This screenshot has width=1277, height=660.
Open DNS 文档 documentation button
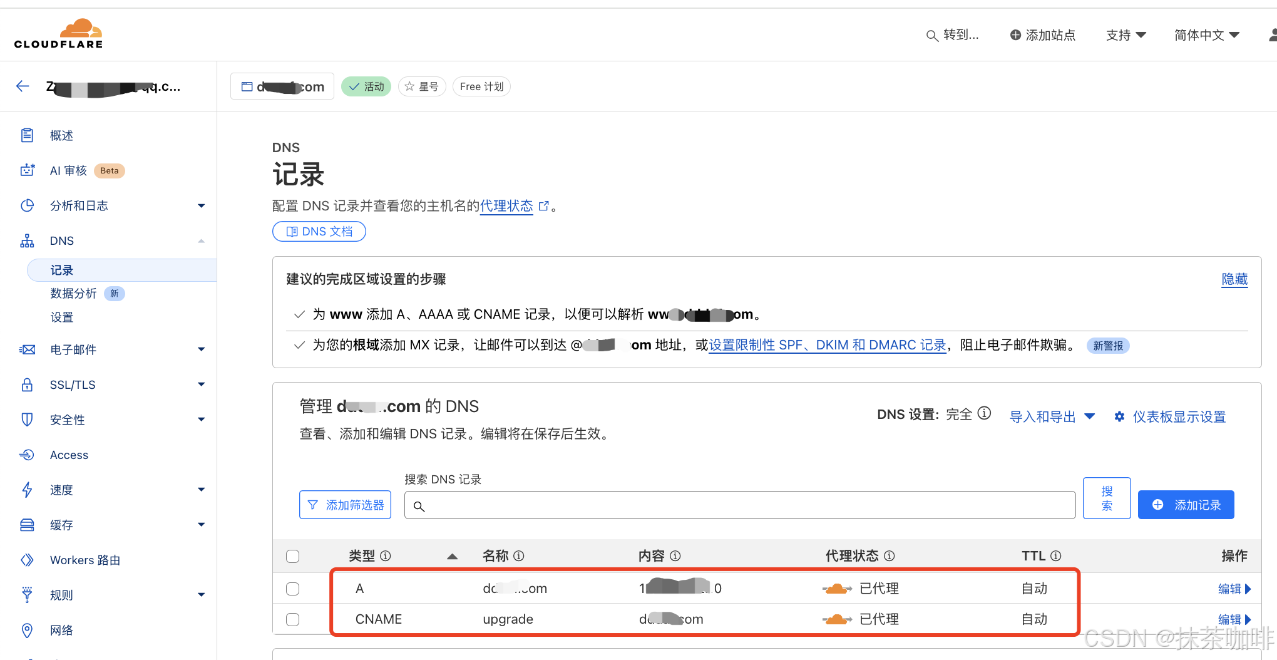click(x=319, y=231)
